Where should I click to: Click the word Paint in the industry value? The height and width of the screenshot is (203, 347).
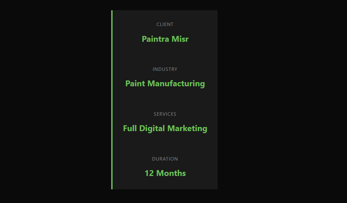tap(135, 84)
